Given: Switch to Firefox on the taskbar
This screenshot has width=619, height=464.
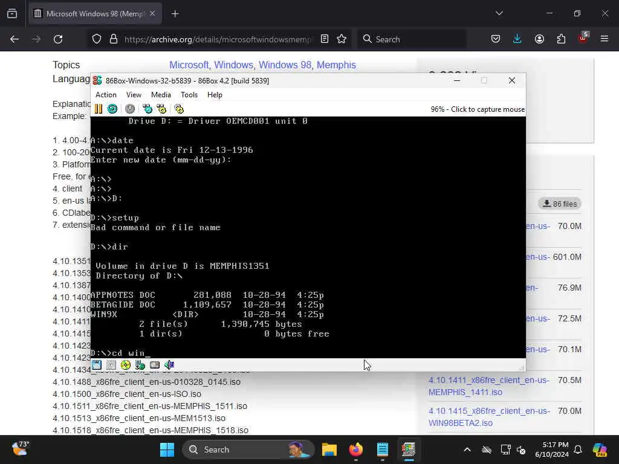Looking at the screenshot, I should pyautogui.click(x=355, y=449).
